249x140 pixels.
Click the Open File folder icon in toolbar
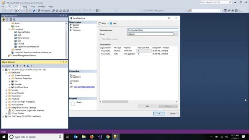tap(27, 10)
